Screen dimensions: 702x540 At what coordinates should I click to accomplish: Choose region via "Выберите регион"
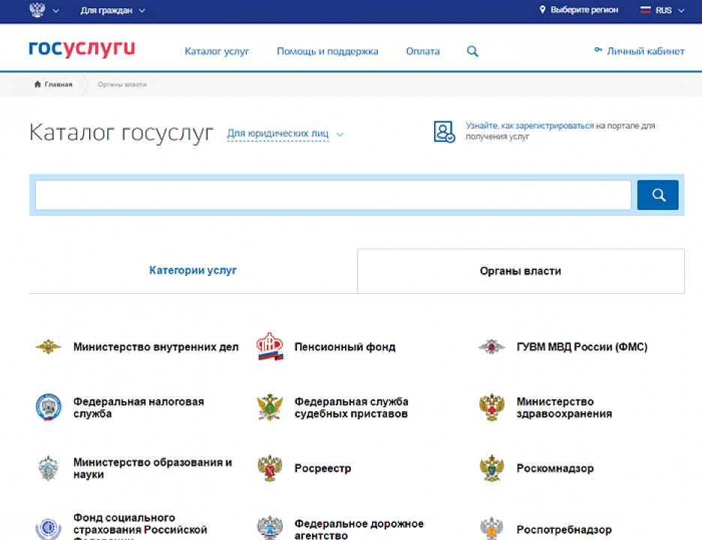coord(583,10)
